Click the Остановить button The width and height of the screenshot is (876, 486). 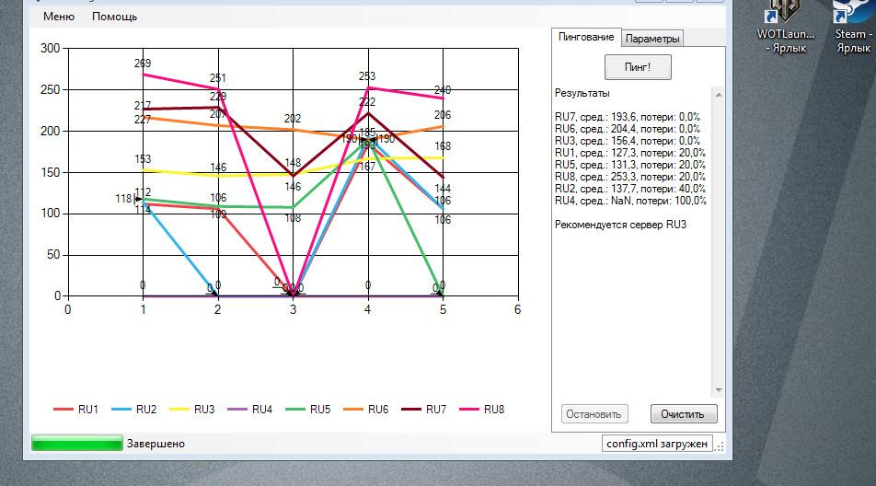click(594, 414)
